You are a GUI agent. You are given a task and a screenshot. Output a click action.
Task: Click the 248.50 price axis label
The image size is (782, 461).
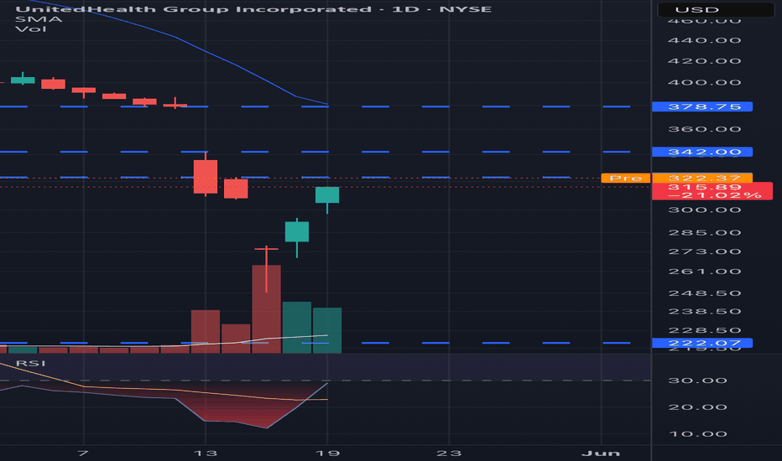(704, 293)
